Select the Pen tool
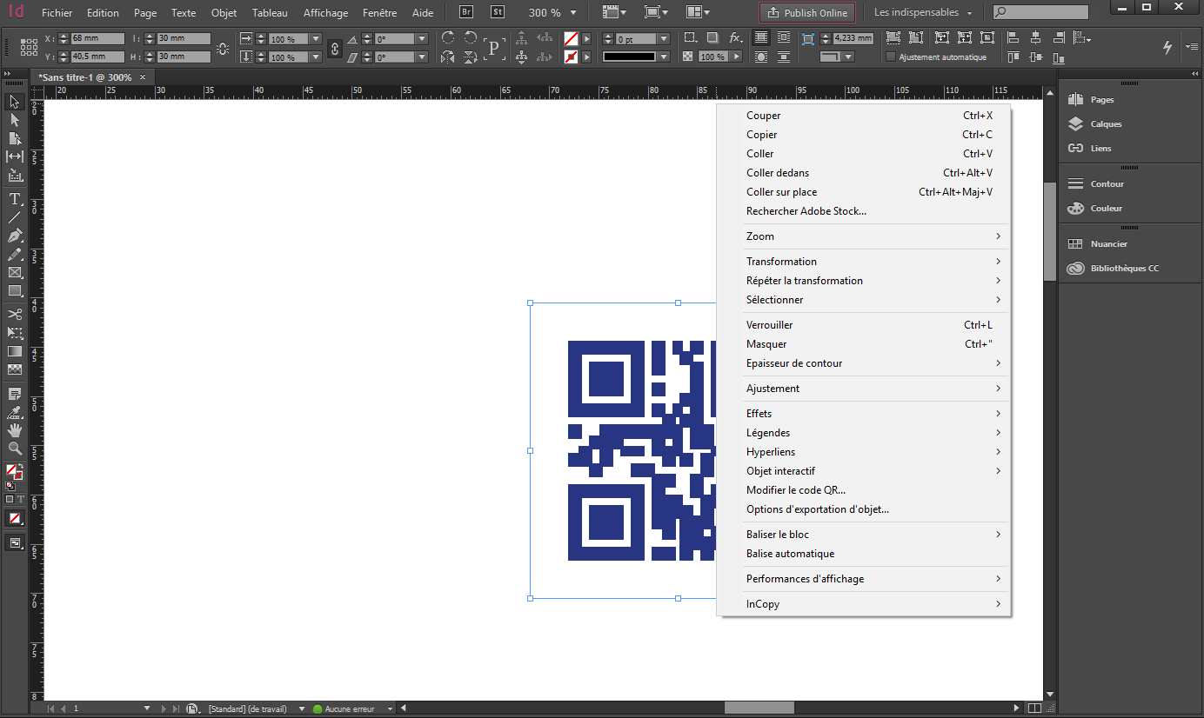The height and width of the screenshot is (718, 1204). point(14,235)
